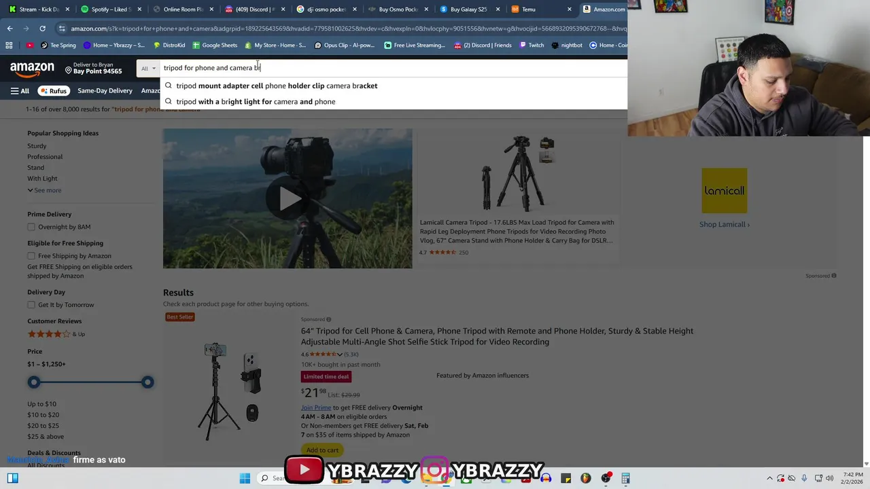Viewport: 870px width, 489px height.
Task: Open the Chrome apps grid bookmark icon
Action: tap(9, 46)
